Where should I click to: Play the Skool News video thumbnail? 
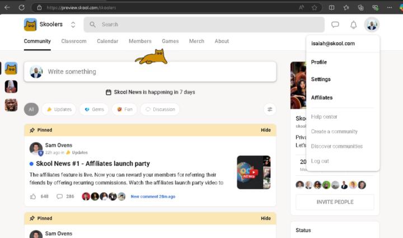(254, 172)
